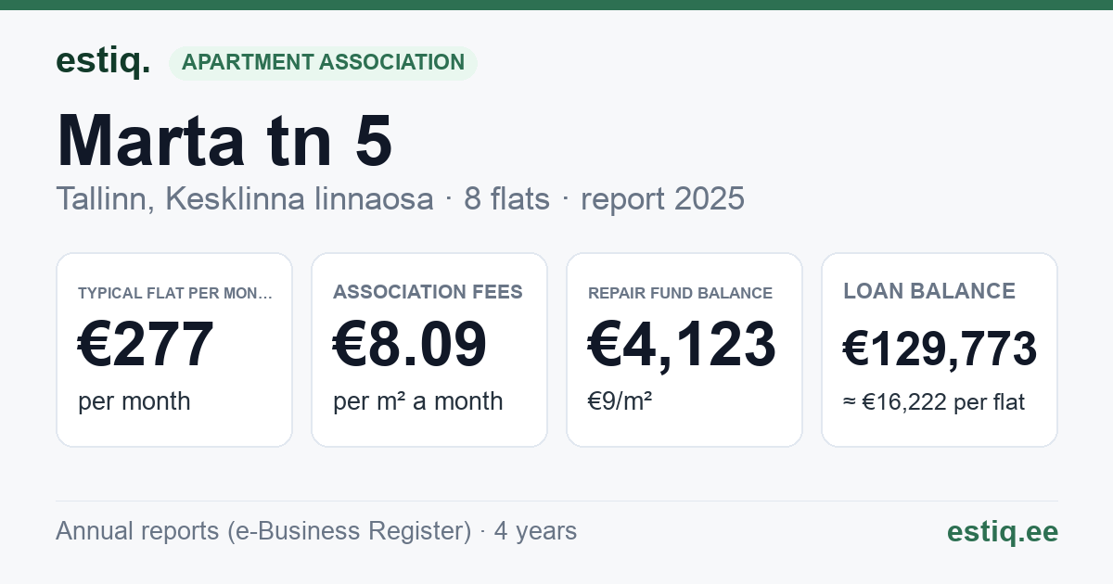
Task: Select the APARTMENT ASSOCIATION badge
Action: pyautogui.click(x=323, y=62)
